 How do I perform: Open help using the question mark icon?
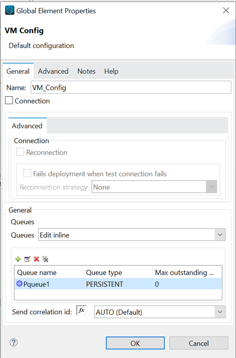(x=13, y=342)
